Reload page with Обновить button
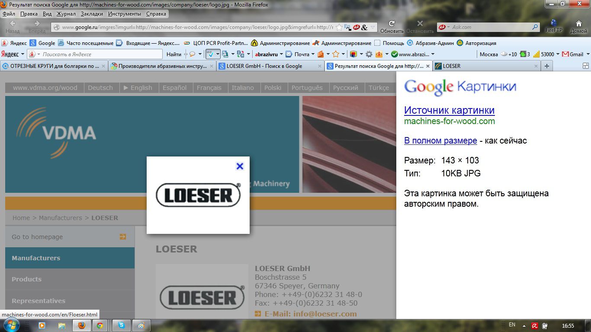This screenshot has height=332, width=591. point(392,26)
